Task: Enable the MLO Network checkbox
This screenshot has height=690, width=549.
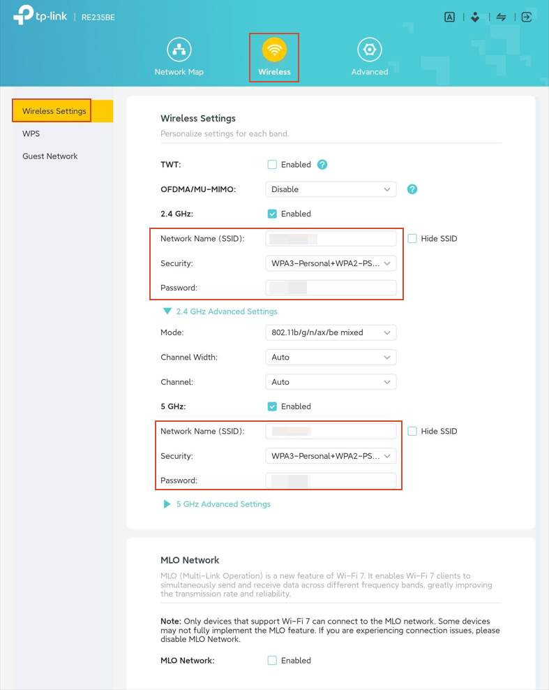Action: [x=272, y=661]
